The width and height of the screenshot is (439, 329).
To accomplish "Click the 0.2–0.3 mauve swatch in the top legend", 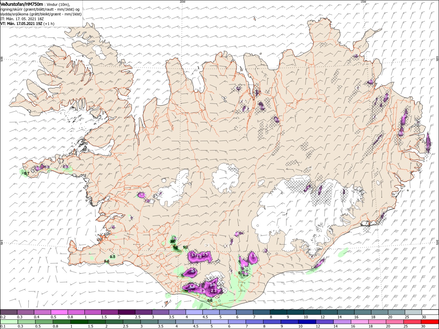I will [x=9, y=312].
